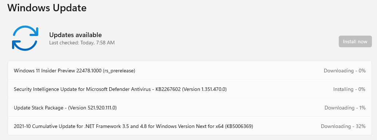Click the Downloading - 1% status text
Viewport: 377px width, 140px height.
pos(345,108)
